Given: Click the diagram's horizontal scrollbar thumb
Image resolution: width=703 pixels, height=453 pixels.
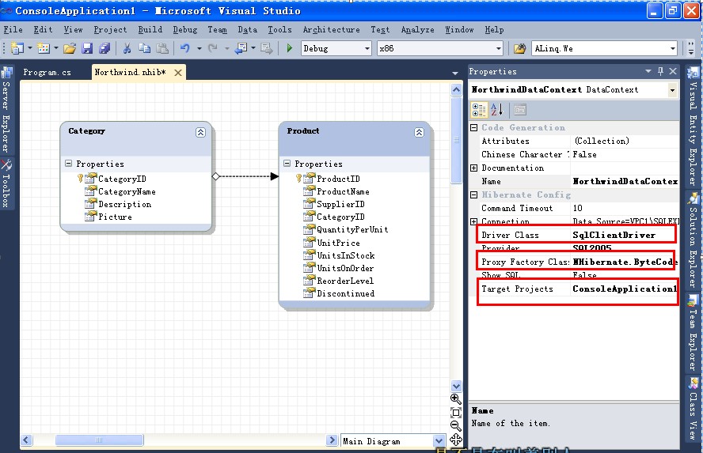Looking at the screenshot, I should pos(99,440).
